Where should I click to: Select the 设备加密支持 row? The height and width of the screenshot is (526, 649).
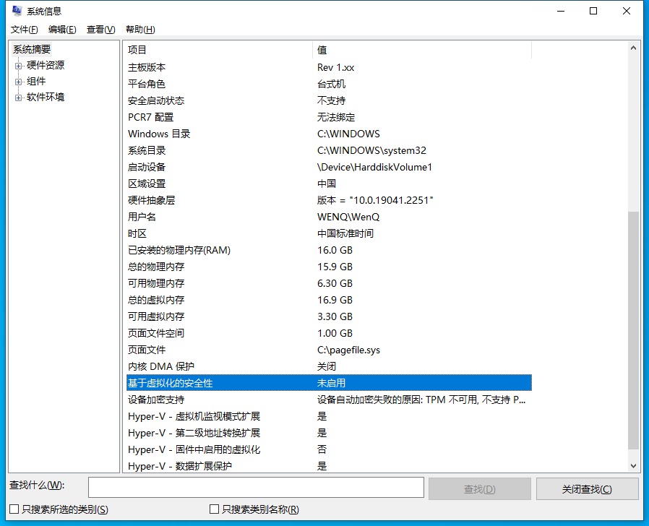pos(329,400)
